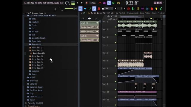
Task: Select the slip tool in Playlist toolbar
Action: [101, 13]
